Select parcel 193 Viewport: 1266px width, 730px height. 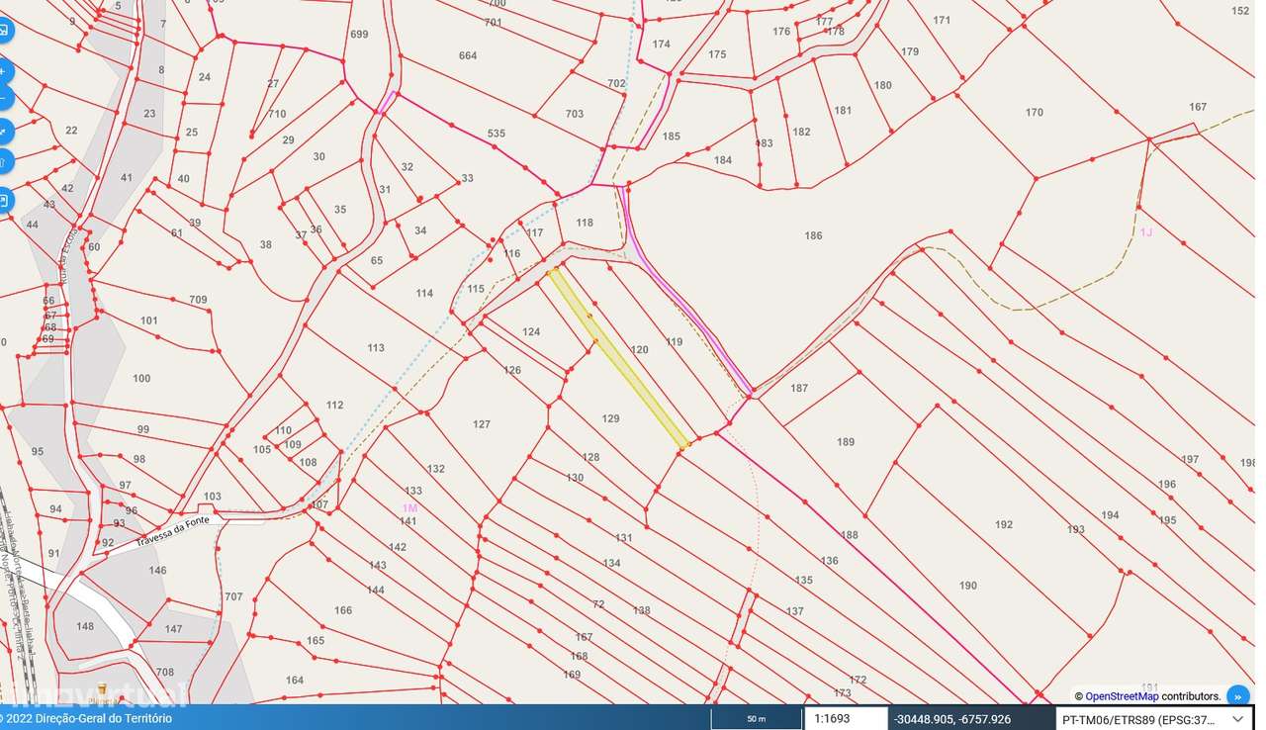click(1076, 529)
